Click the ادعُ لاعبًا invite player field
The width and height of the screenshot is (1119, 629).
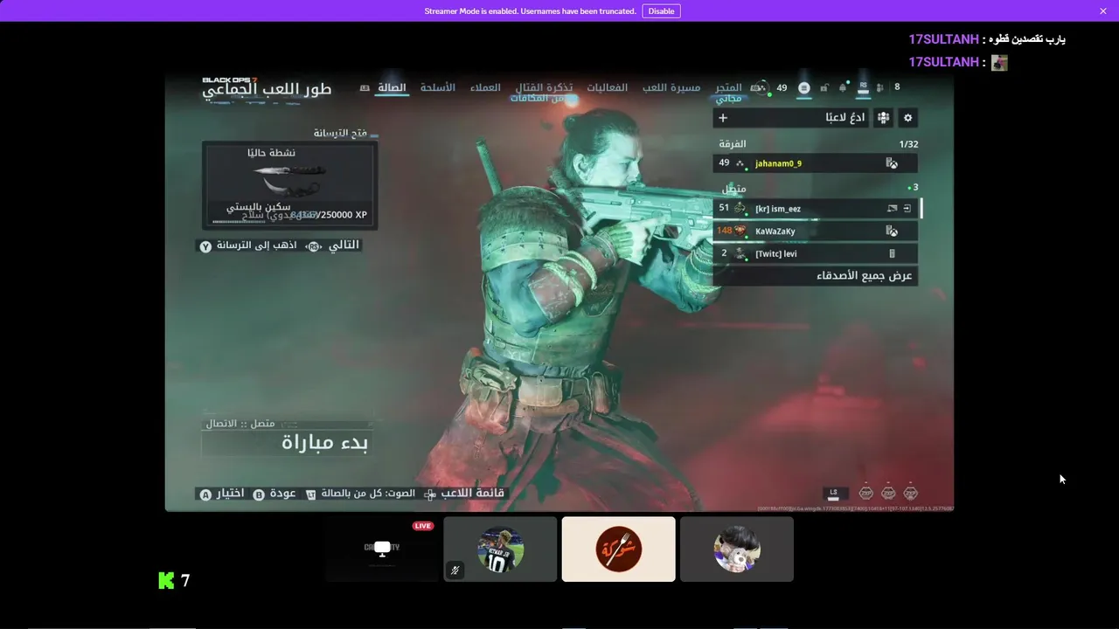791,118
